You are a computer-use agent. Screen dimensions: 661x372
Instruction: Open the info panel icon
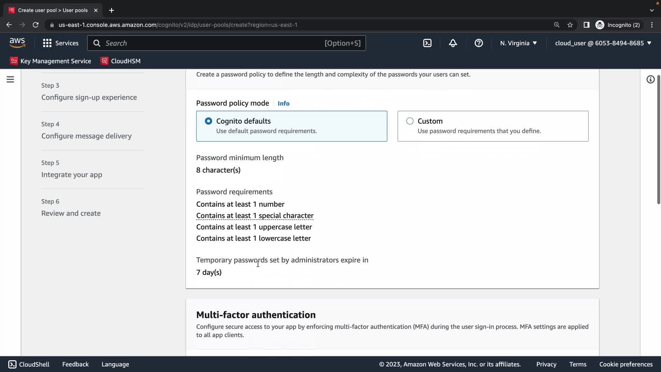click(650, 80)
